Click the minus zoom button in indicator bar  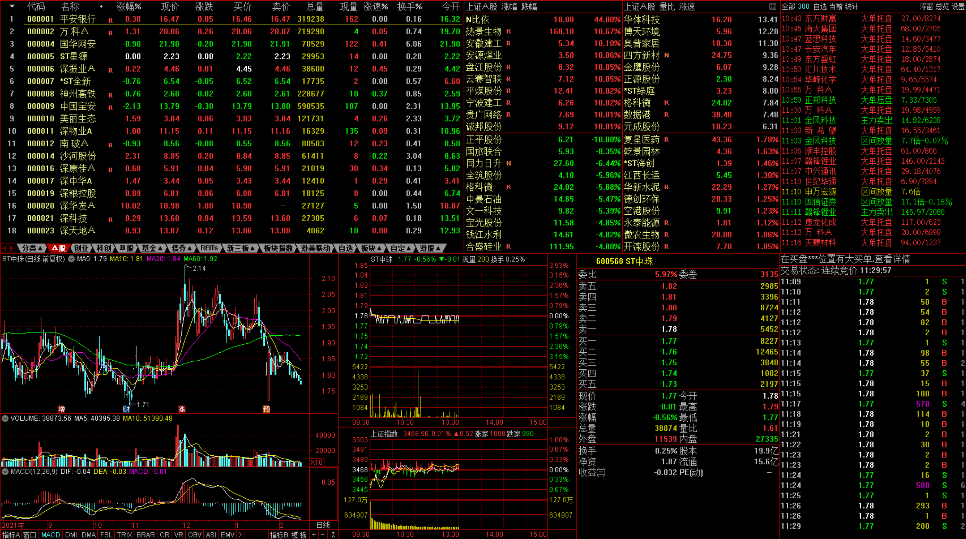click(x=323, y=535)
